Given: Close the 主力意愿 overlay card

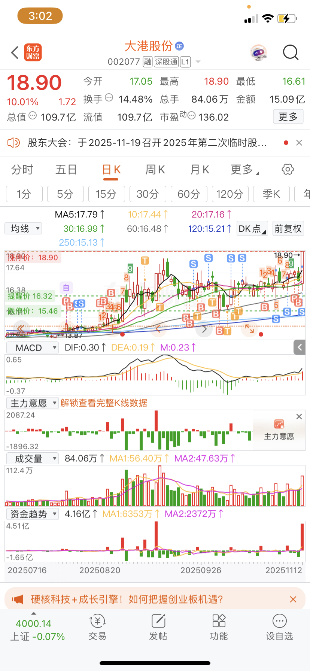Looking at the screenshot, I should point(299,416).
